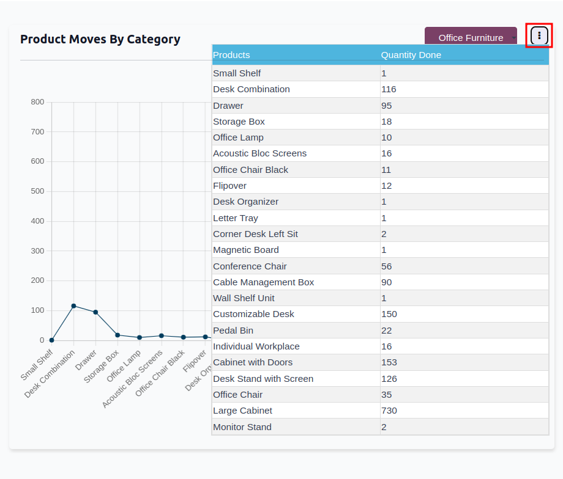Click the Storage Box chart point
This screenshot has width=563, height=479.
coord(117,335)
